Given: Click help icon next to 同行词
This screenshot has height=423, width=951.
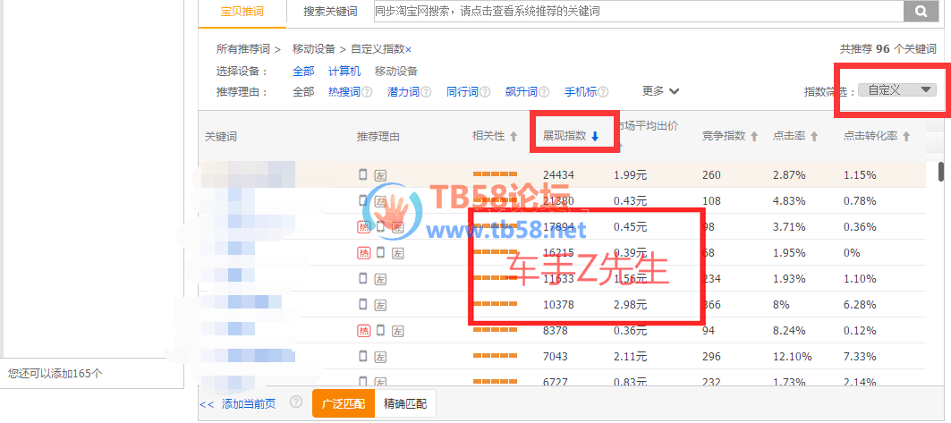Looking at the screenshot, I should pos(486,92).
